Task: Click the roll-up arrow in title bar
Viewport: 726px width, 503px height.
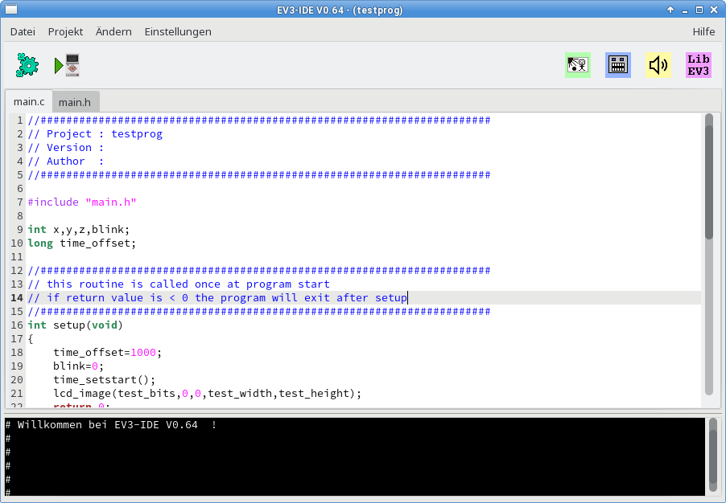Action: point(670,10)
